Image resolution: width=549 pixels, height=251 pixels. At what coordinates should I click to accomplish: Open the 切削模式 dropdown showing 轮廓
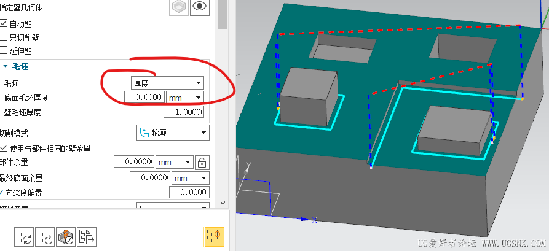click(173, 133)
